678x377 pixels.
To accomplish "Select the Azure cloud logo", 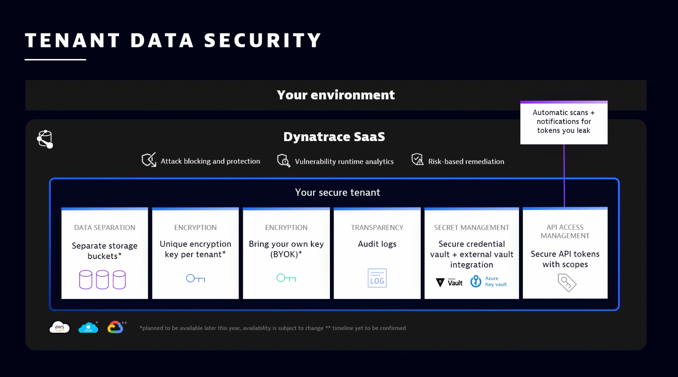I will [x=88, y=327].
